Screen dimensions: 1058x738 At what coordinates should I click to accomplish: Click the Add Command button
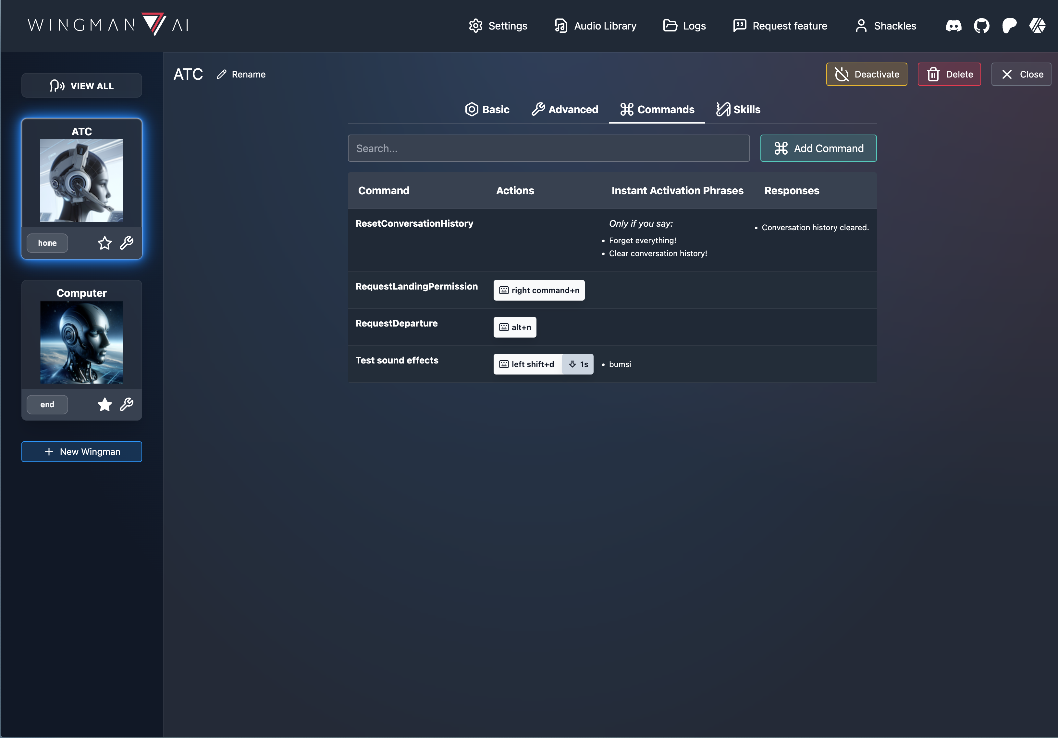pyautogui.click(x=818, y=148)
